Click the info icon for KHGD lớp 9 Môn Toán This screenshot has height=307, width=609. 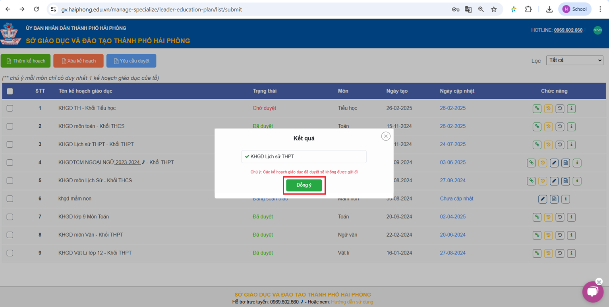coord(571,217)
